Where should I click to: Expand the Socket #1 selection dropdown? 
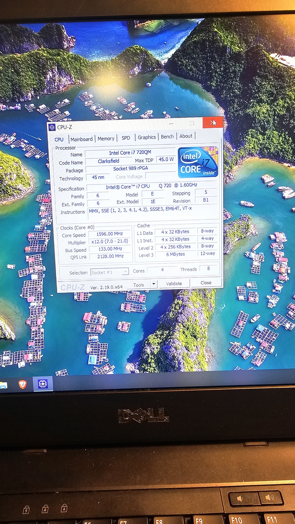(110, 272)
